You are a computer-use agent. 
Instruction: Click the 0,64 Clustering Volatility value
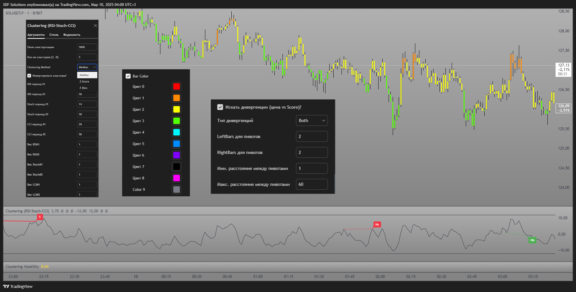click(x=45, y=267)
